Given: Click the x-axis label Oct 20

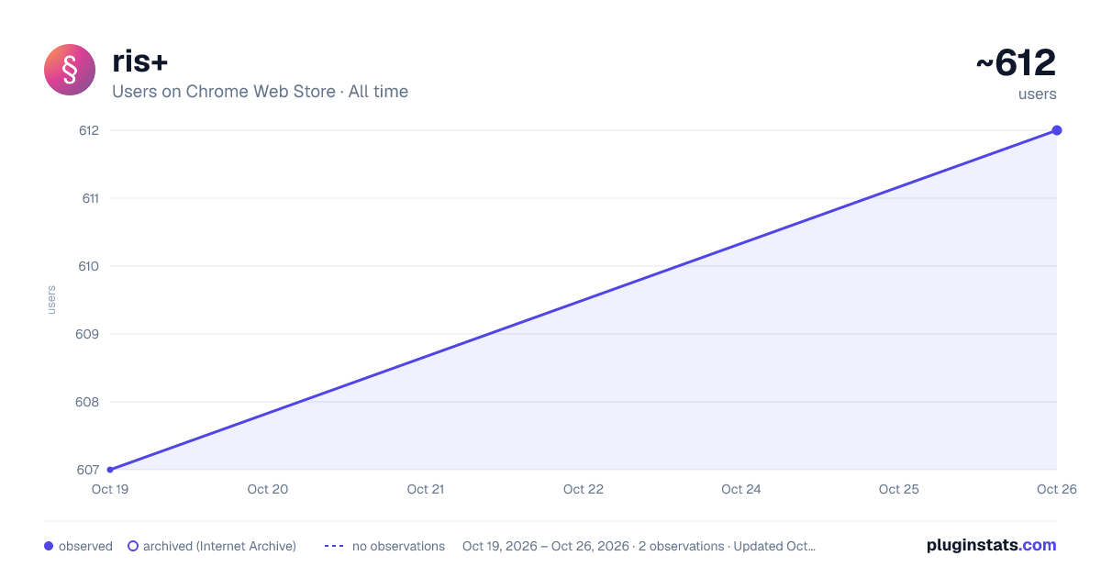Looking at the screenshot, I should point(268,489).
